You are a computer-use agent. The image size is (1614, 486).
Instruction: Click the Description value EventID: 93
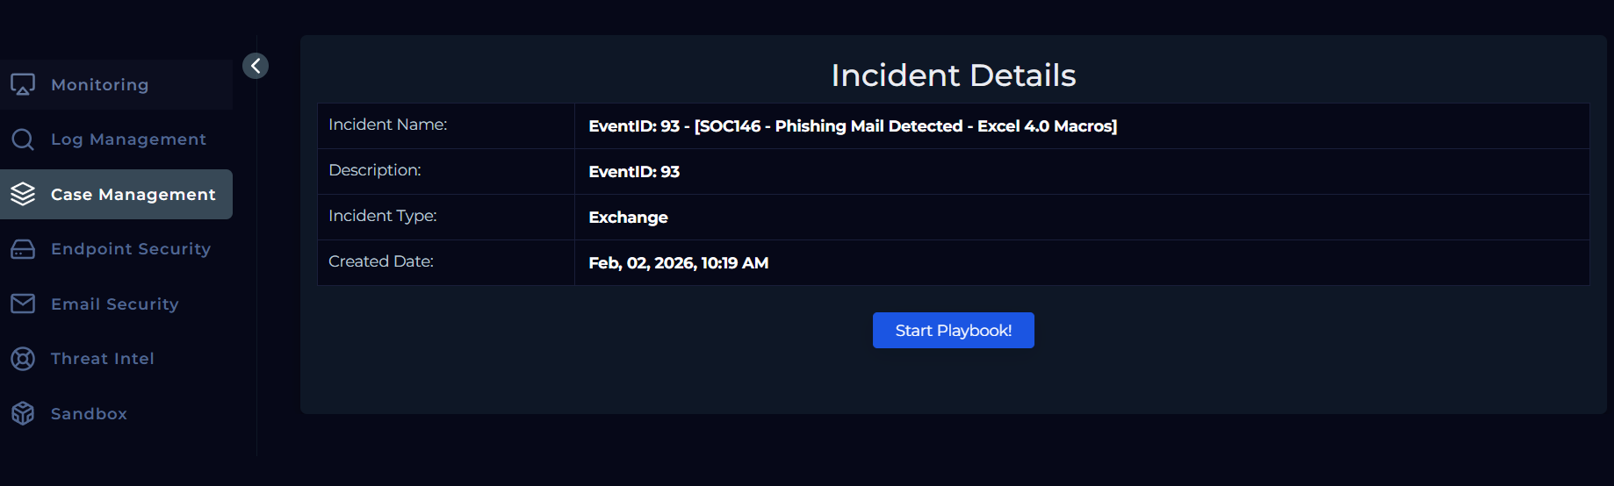click(634, 172)
